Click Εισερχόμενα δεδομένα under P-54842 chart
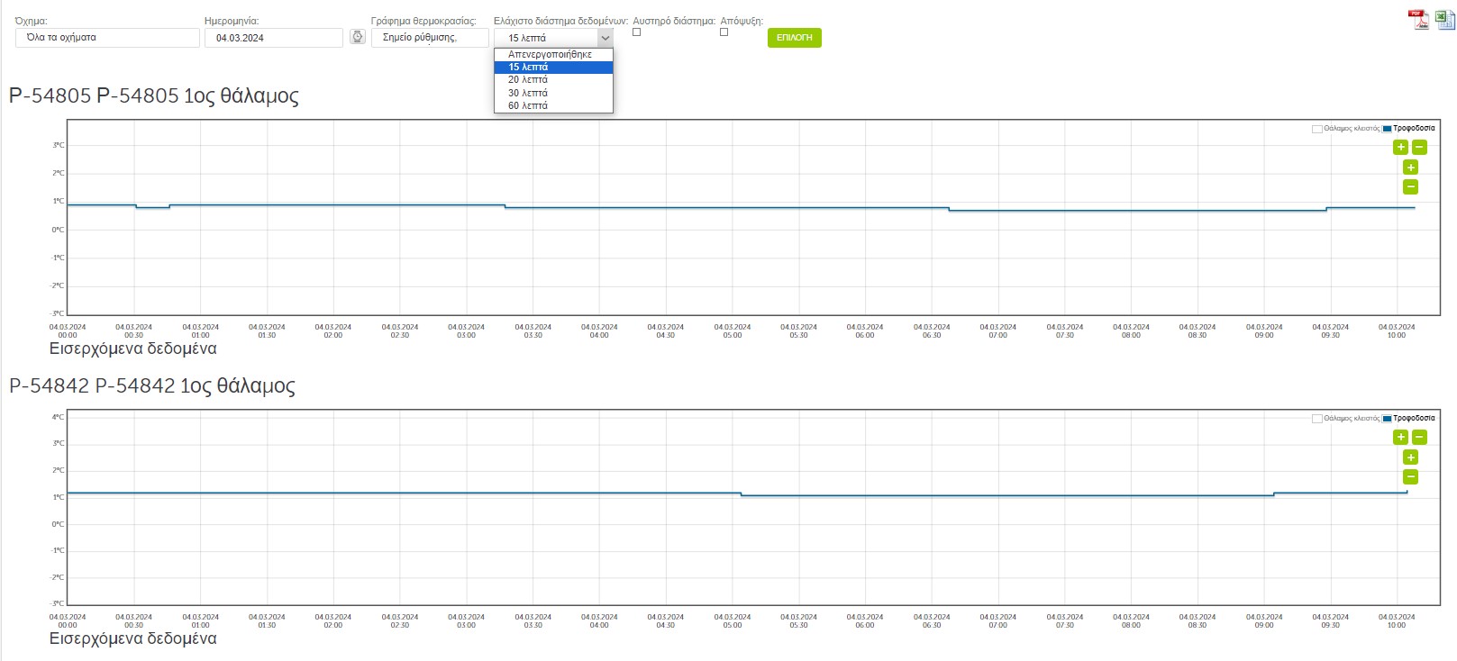 point(133,638)
